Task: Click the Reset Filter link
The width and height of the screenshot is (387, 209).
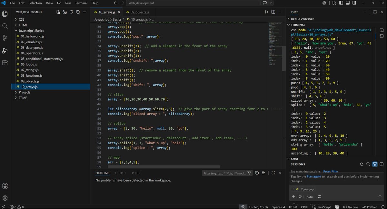Action: tap(331, 172)
